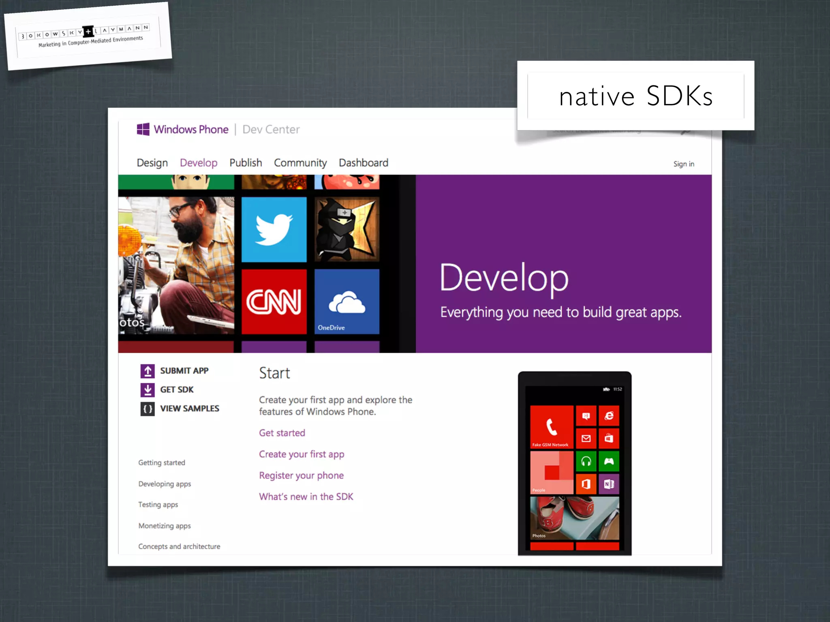This screenshot has height=622, width=830.
Task: Tap the messaging tile on phone
Action: pos(586,416)
